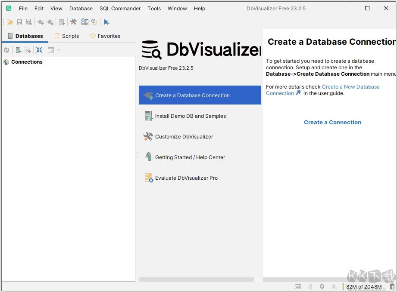The image size is (397, 292).
Task: Open the SQL Commander menu
Action: point(120,8)
